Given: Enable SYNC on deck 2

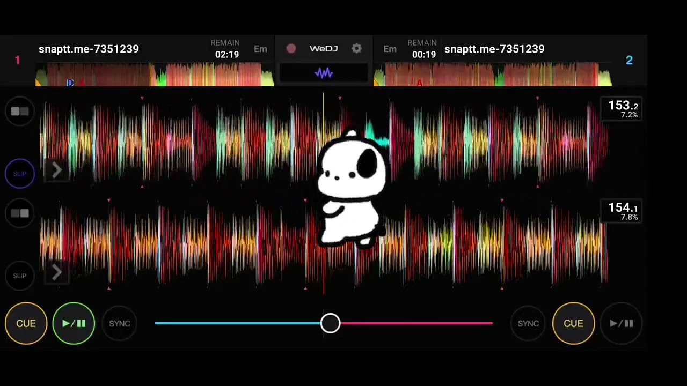Looking at the screenshot, I should tap(528, 323).
